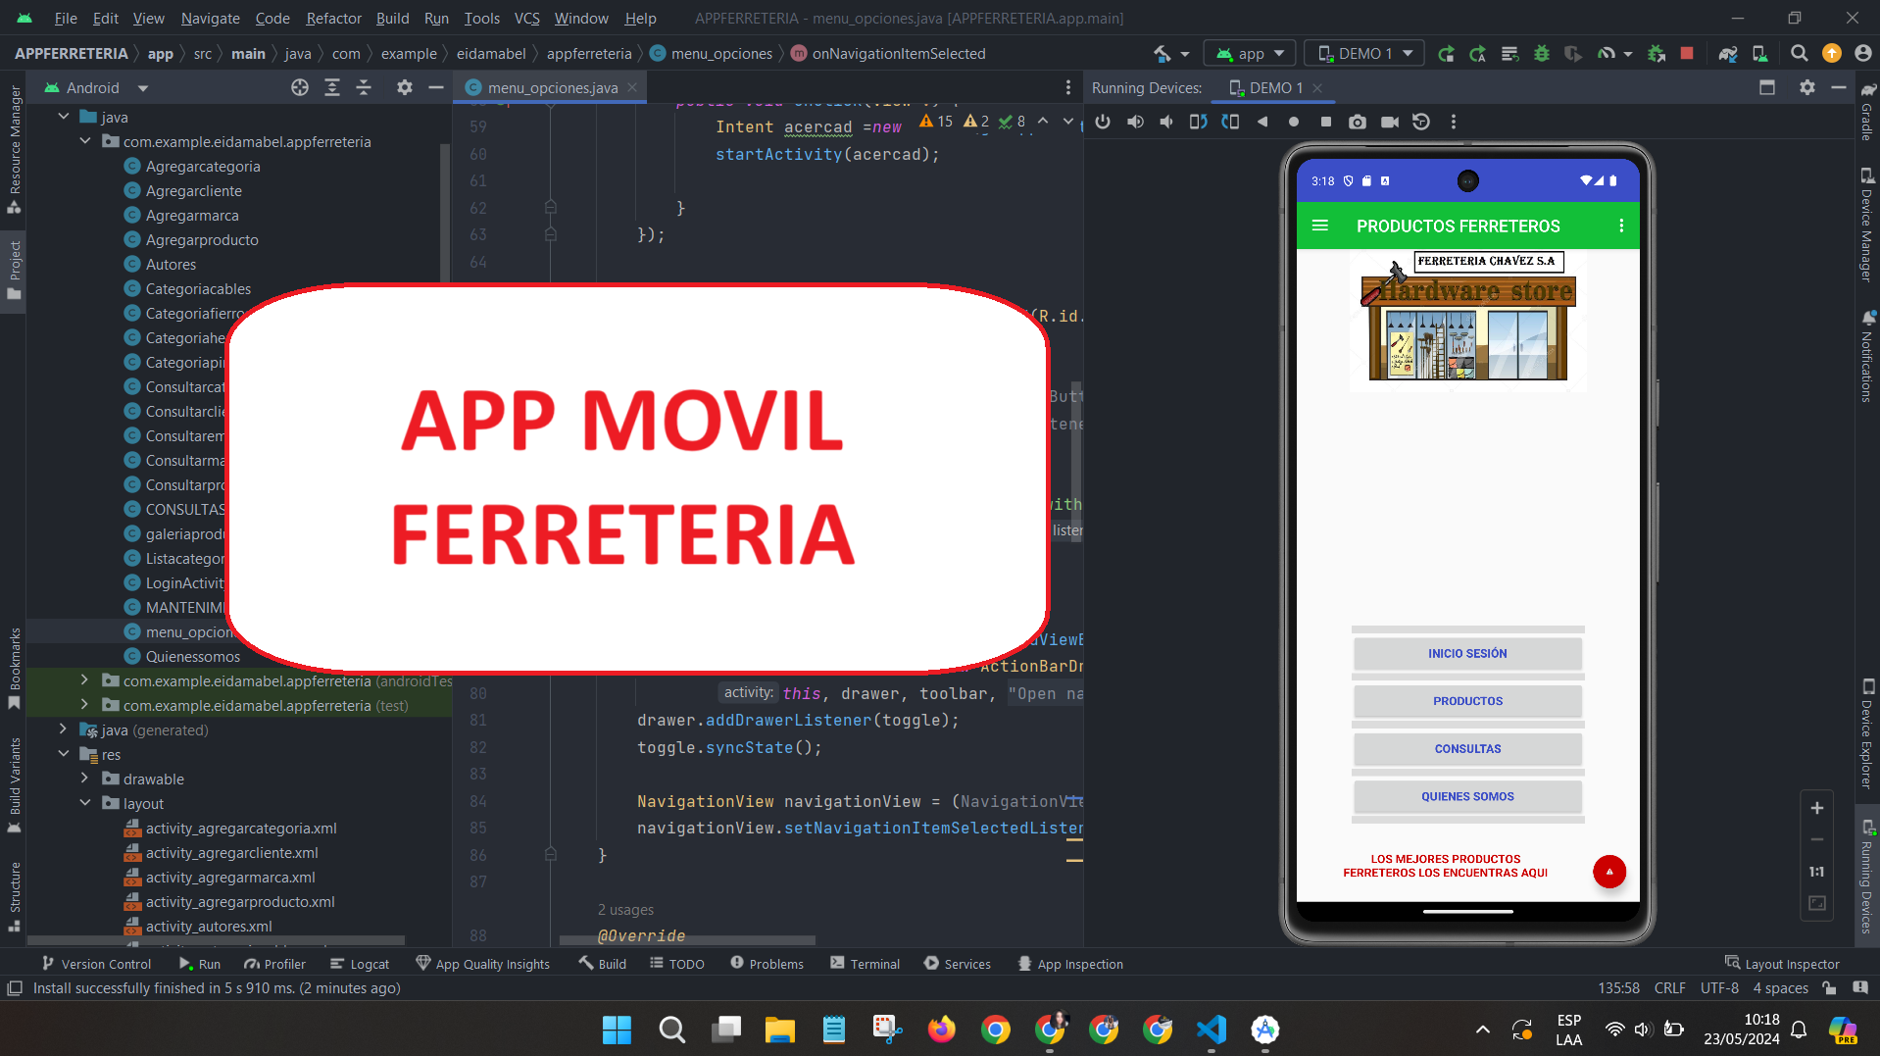Open the DEMO 1 device dropdown

1366,54
